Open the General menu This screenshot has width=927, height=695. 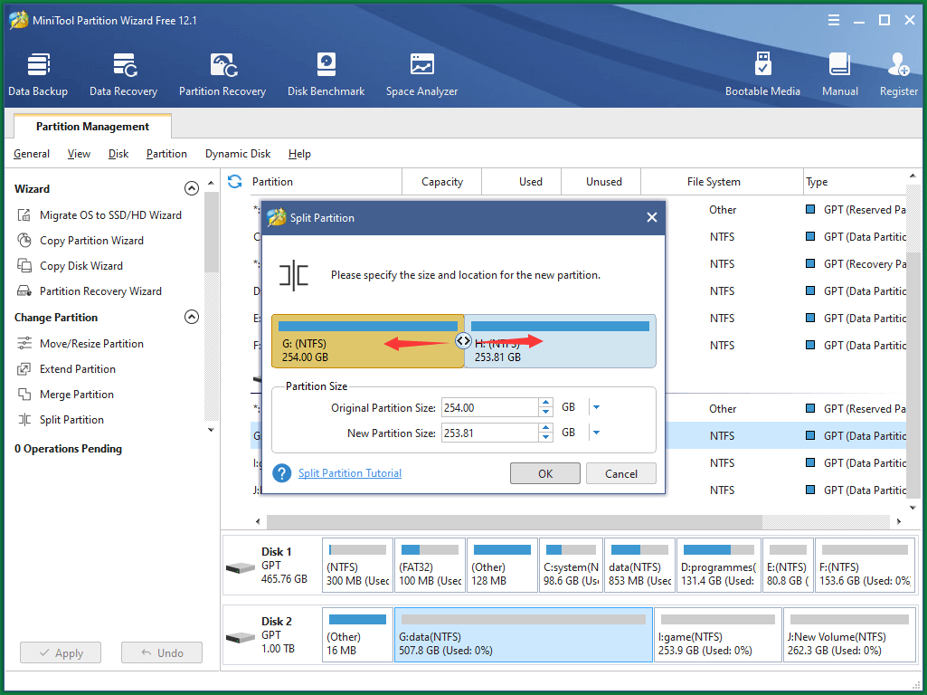pos(32,154)
